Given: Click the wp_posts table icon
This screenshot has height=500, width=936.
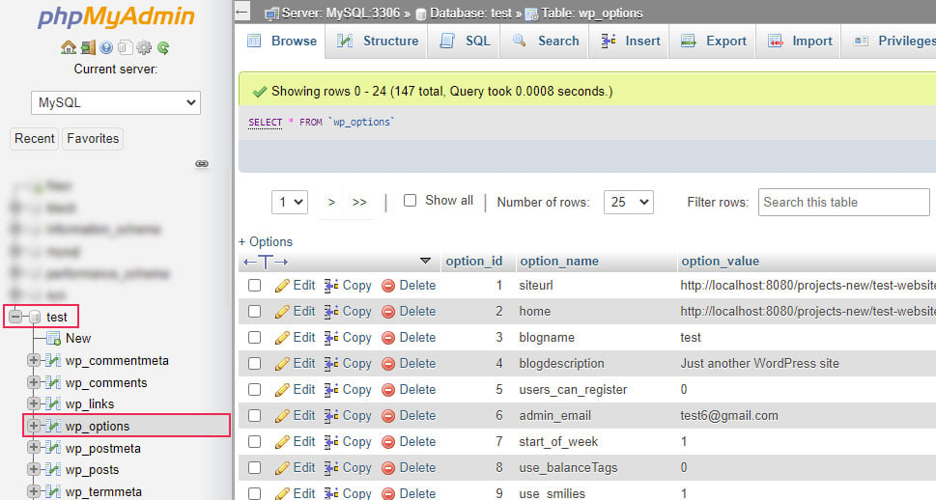Looking at the screenshot, I should (53, 469).
